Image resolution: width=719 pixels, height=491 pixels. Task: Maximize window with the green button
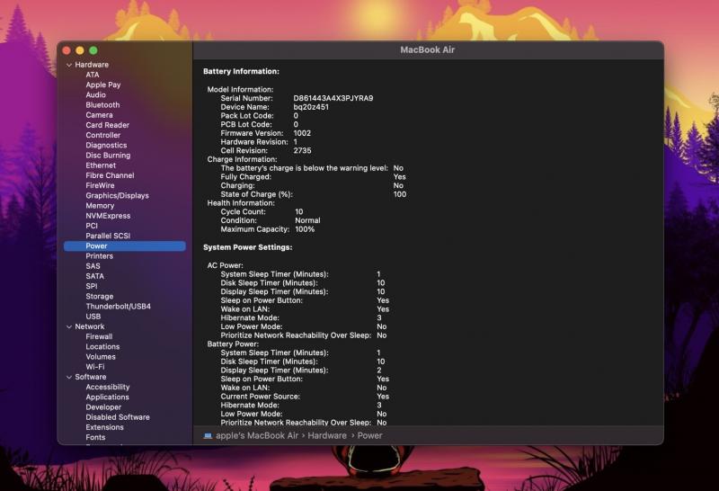click(93, 50)
